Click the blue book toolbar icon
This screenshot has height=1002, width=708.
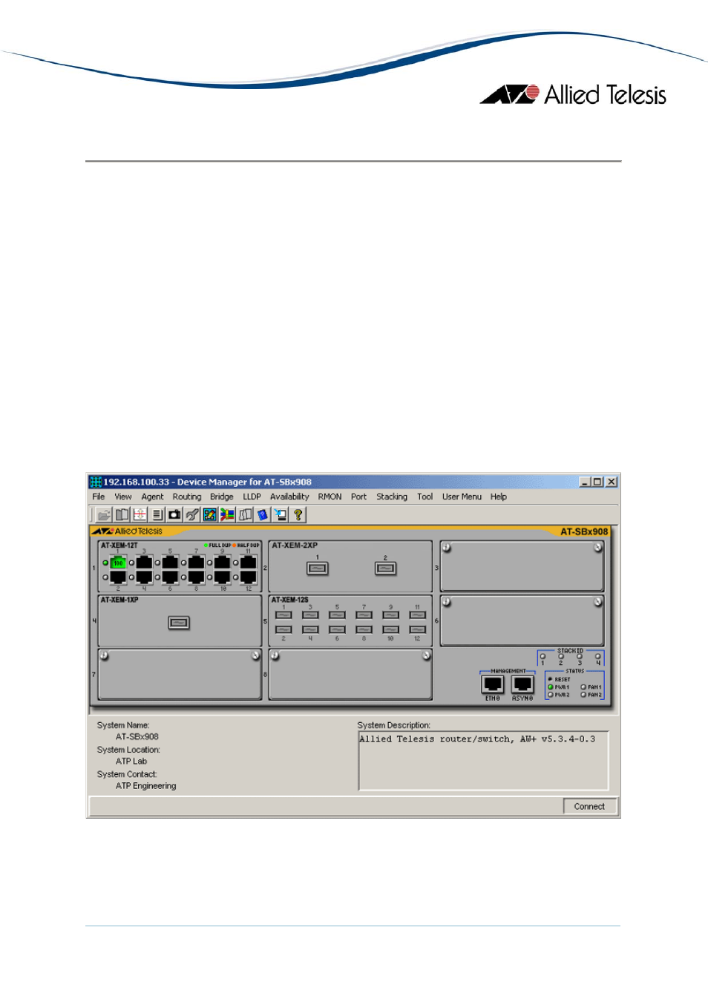(x=263, y=514)
